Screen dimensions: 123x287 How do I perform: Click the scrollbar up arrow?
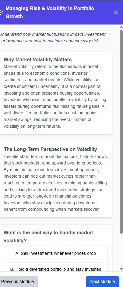(x=121, y=27)
